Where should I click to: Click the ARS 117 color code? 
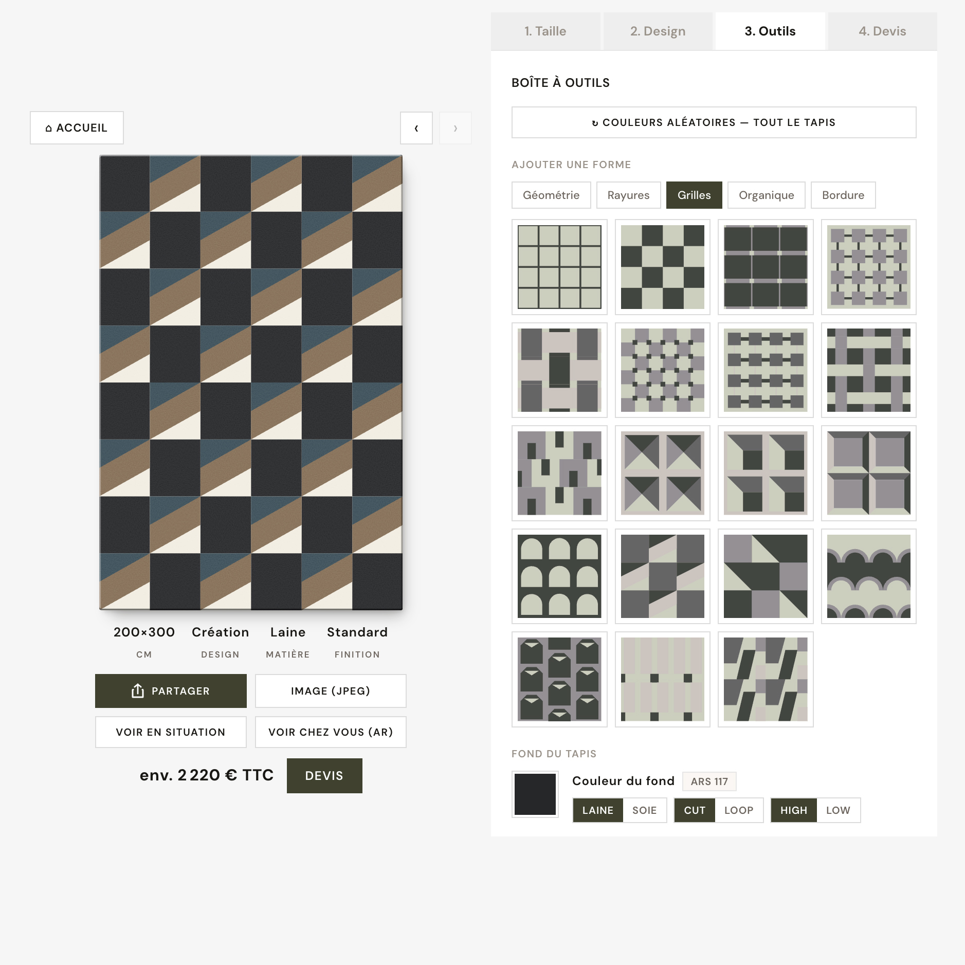709,781
